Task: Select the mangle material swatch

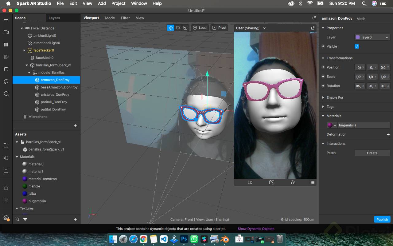Action: point(25,186)
